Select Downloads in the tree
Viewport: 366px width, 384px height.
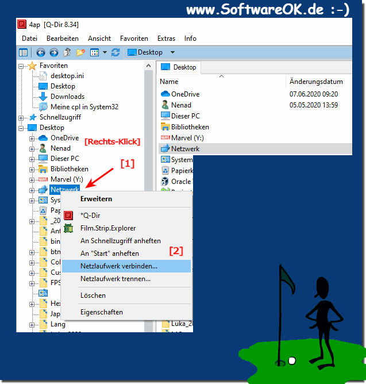tap(67, 97)
